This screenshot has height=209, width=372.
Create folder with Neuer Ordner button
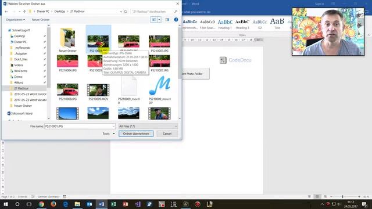click(41, 20)
